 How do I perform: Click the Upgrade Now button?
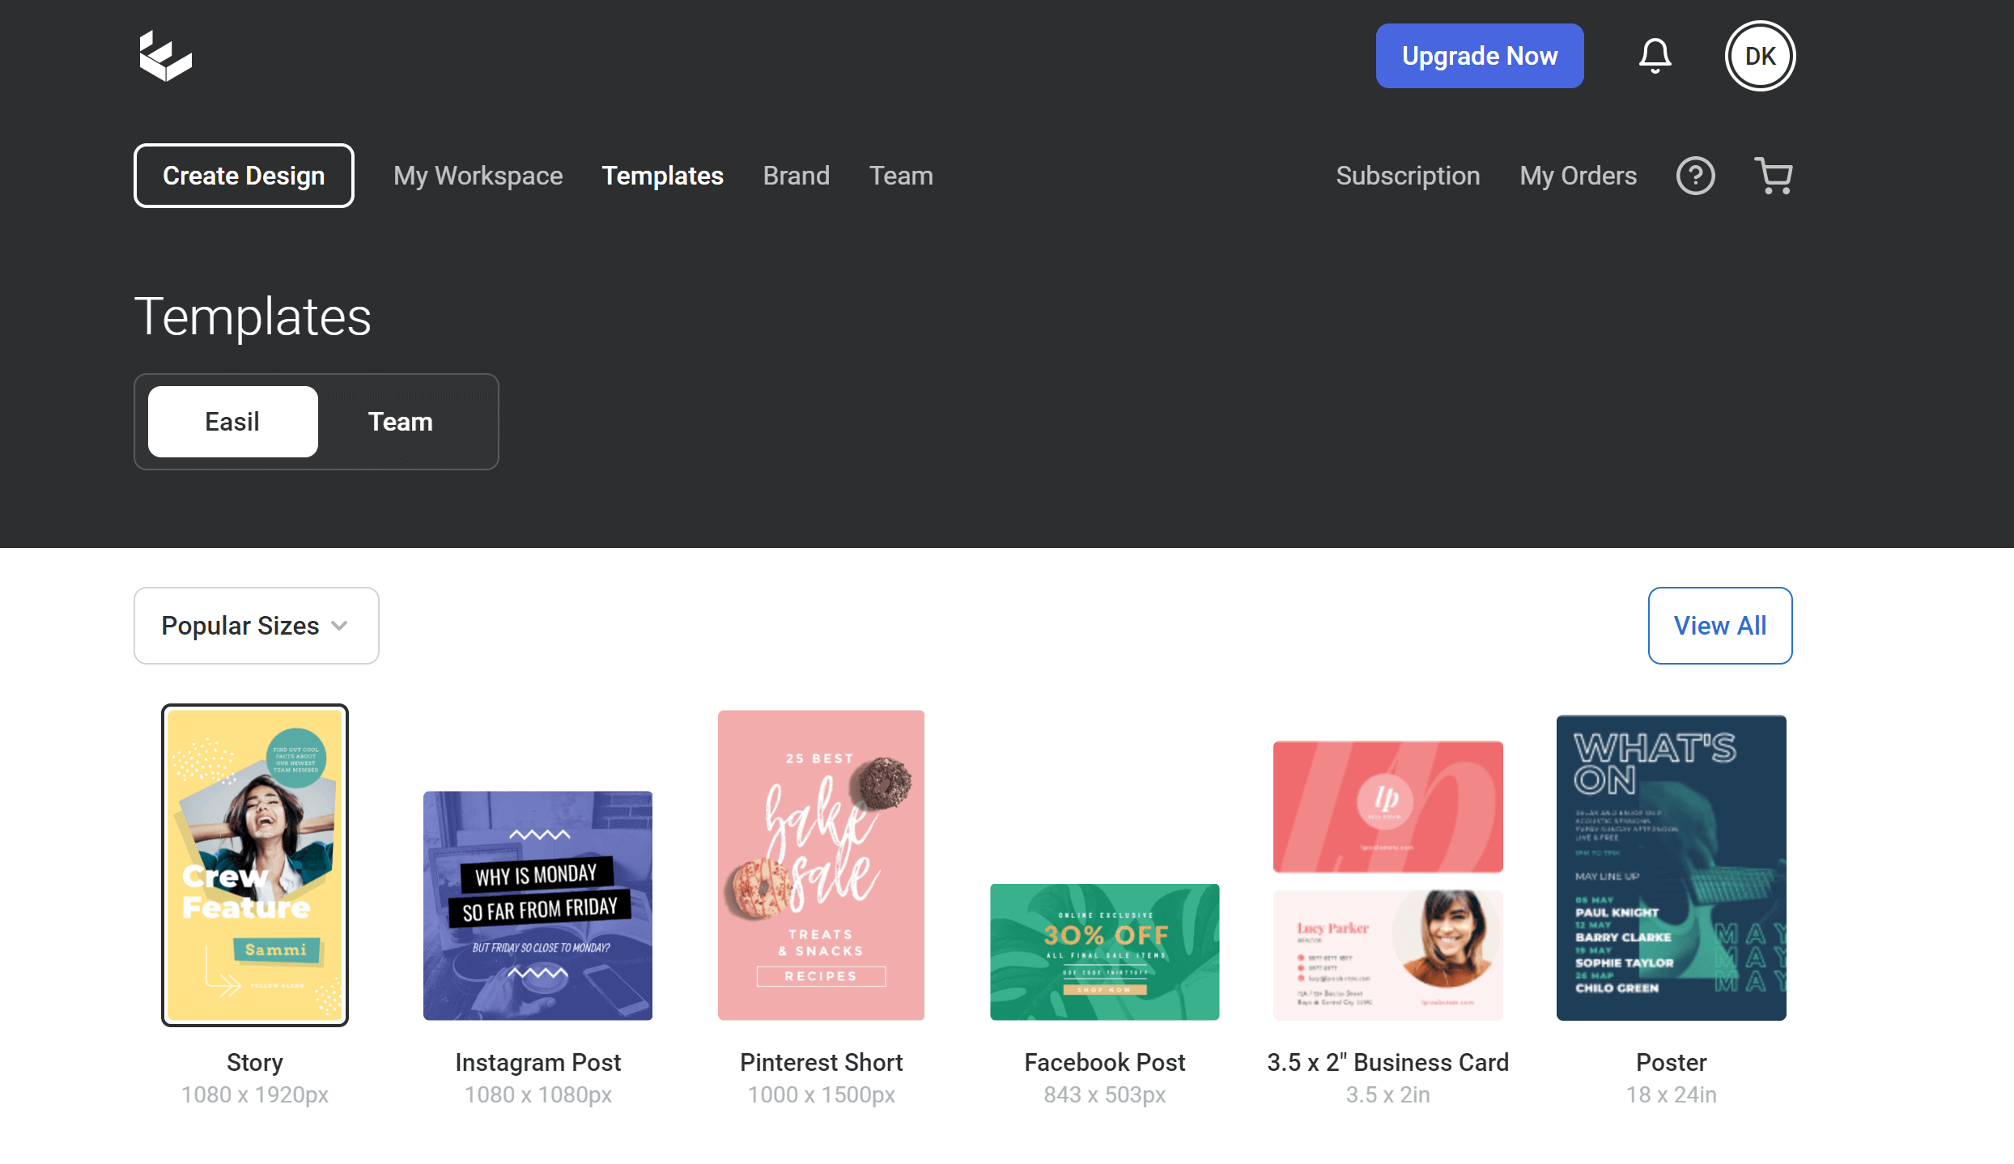point(1479,56)
